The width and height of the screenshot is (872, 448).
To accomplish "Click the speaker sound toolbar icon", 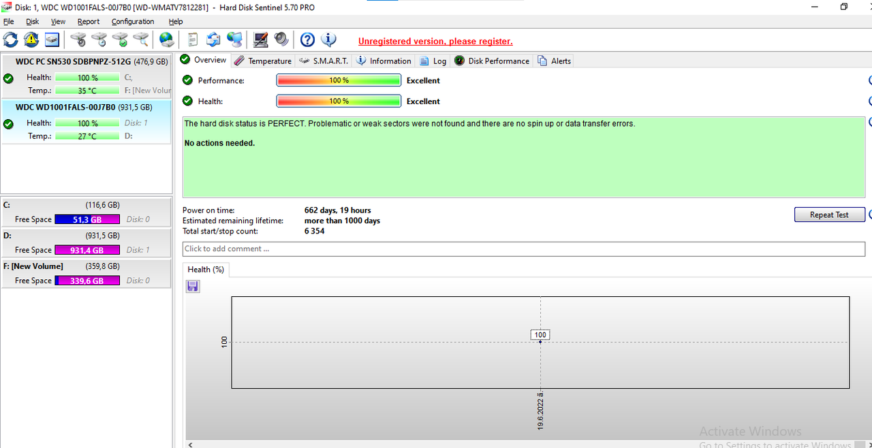I will (281, 39).
